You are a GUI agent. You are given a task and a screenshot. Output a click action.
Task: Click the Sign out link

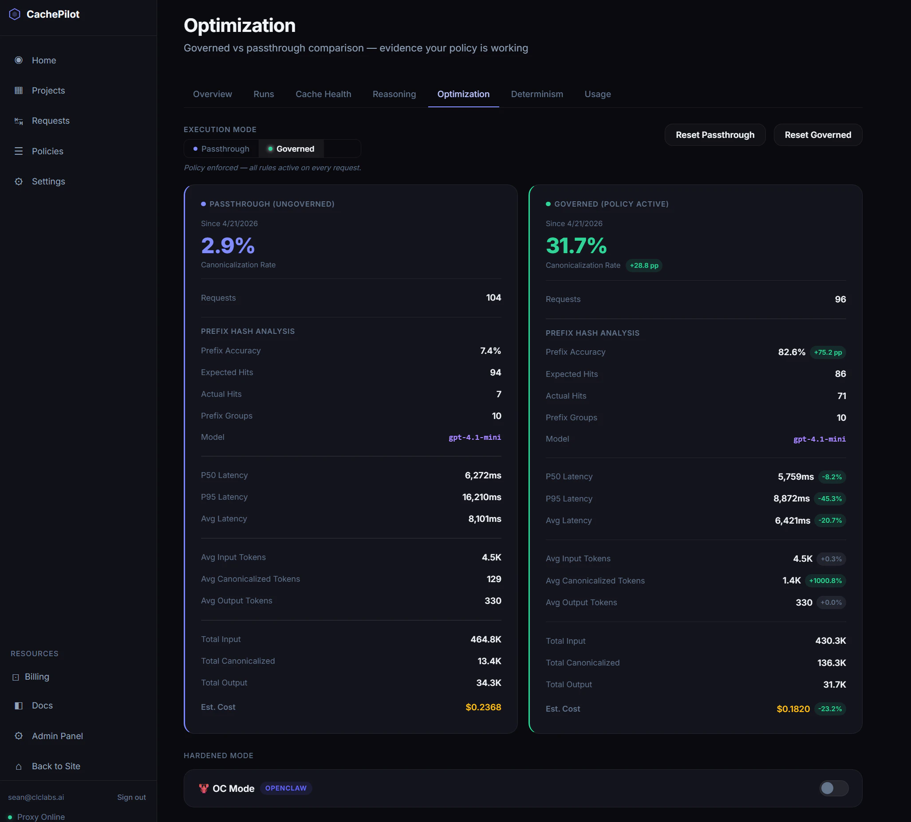pyautogui.click(x=131, y=797)
